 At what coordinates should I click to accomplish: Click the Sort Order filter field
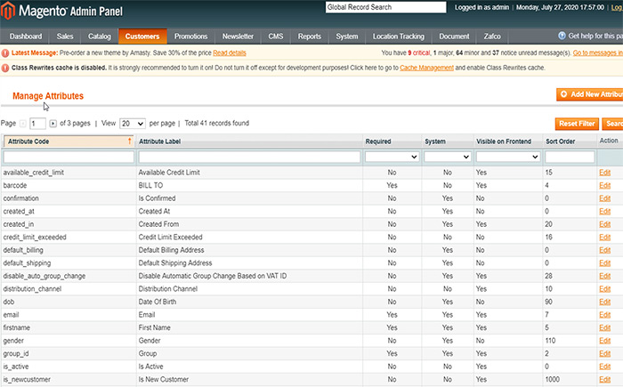(x=570, y=157)
